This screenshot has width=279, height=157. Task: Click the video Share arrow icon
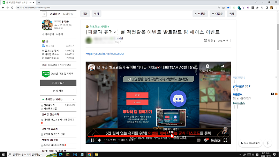click(x=223, y=67)
